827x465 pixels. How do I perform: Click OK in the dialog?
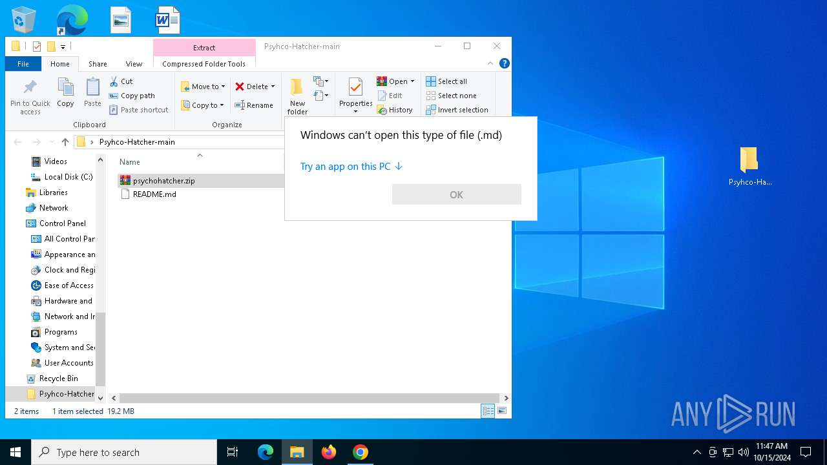pyautogui.click(x=456, y=194)
